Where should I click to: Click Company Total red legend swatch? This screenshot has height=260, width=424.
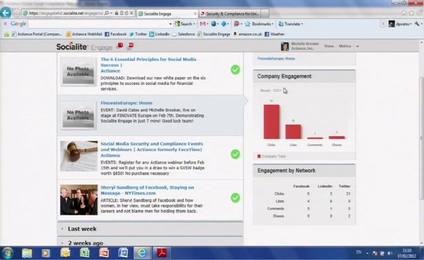click(x=259, y=157)
